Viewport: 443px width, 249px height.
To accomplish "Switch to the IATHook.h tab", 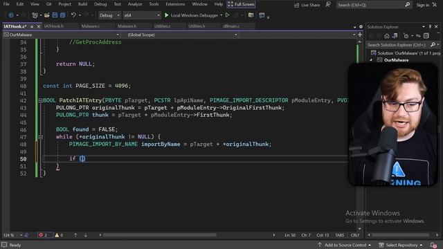I will pos(54,26).
